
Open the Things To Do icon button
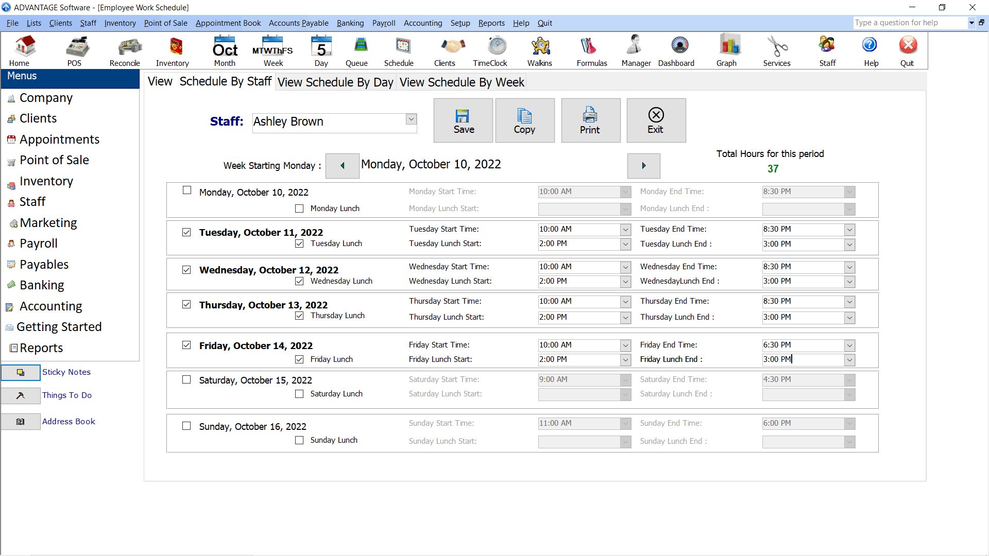coord(21,395)
